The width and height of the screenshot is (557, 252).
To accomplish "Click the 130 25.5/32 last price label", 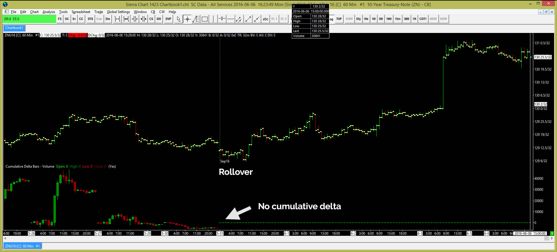I will (x=543, y=57).
